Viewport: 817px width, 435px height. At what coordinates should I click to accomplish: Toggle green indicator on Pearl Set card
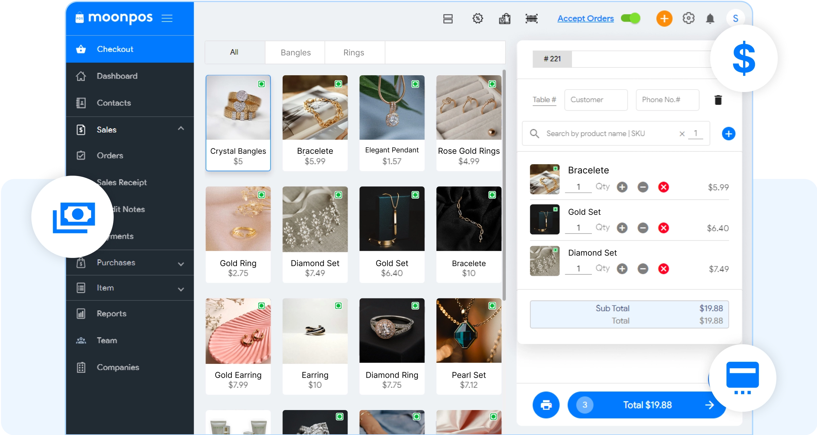coord(492,306)
